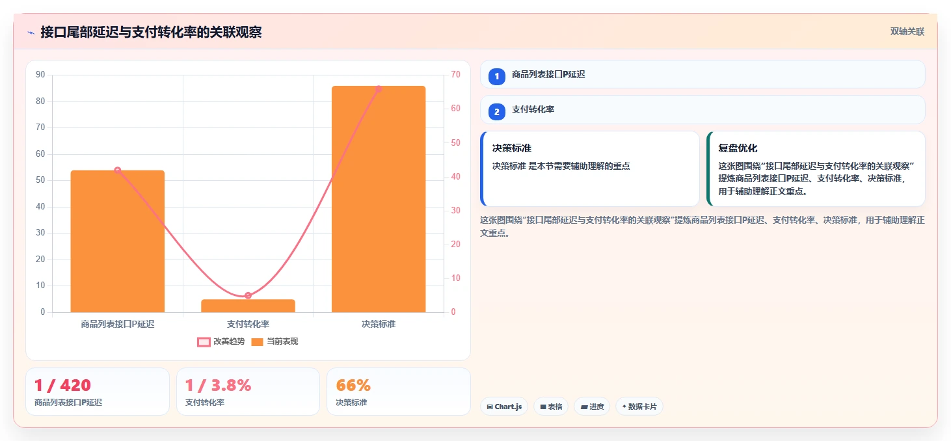Click the trend line point at 支付转化率
The width and height of the screenshot is (951, 441).
click(248, 295)
